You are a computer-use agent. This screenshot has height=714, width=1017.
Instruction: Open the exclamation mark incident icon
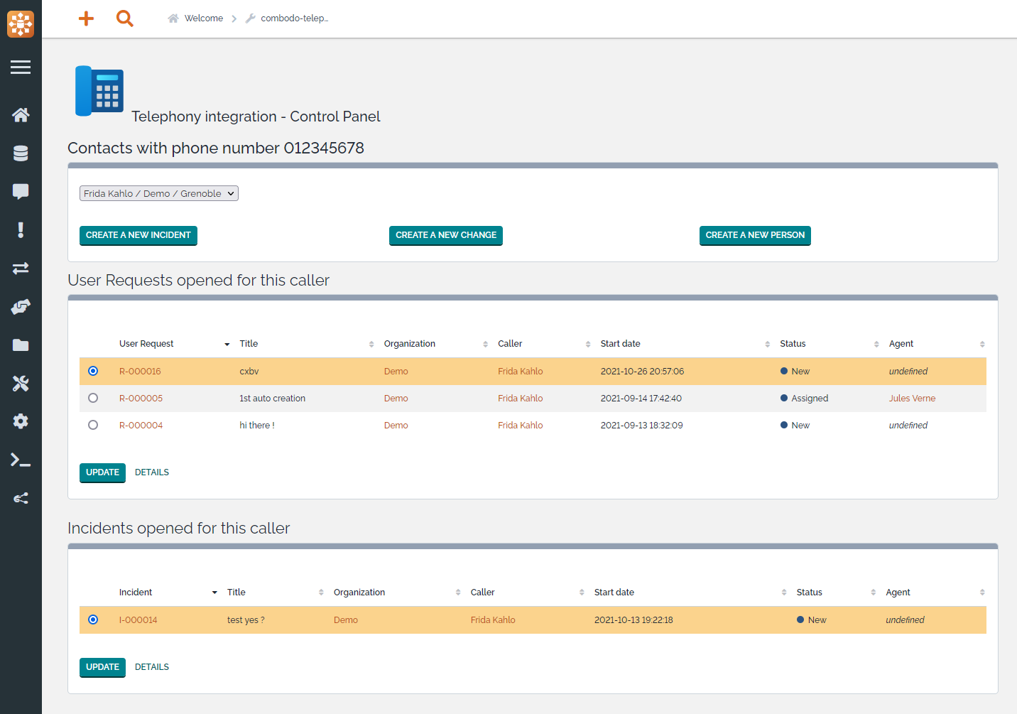point(21,229)
